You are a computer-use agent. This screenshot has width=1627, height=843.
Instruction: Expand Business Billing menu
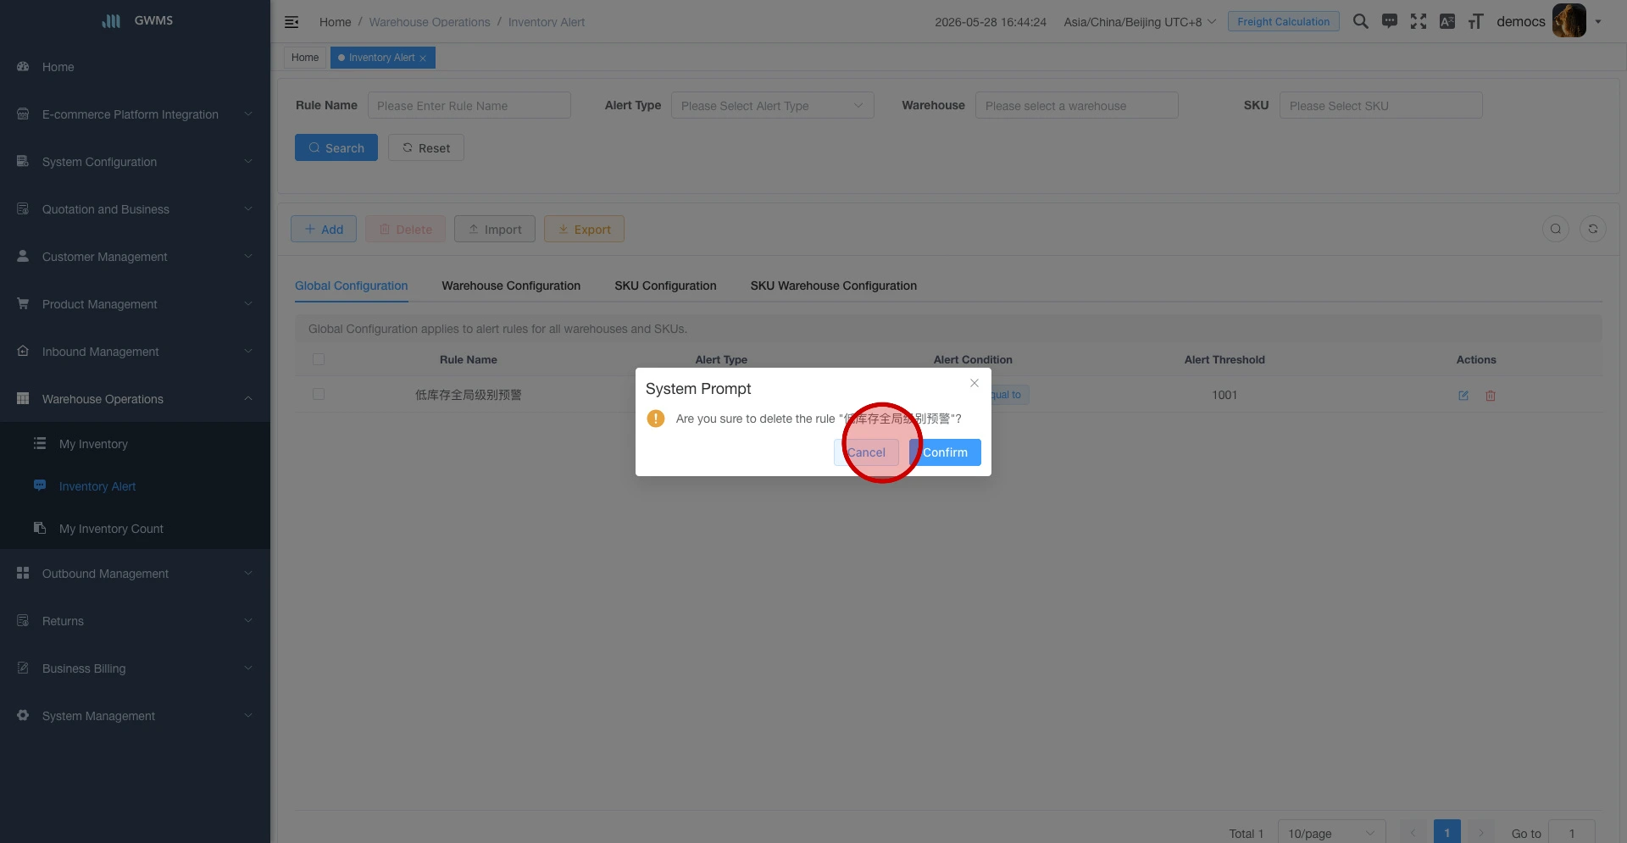pos(135,668)
